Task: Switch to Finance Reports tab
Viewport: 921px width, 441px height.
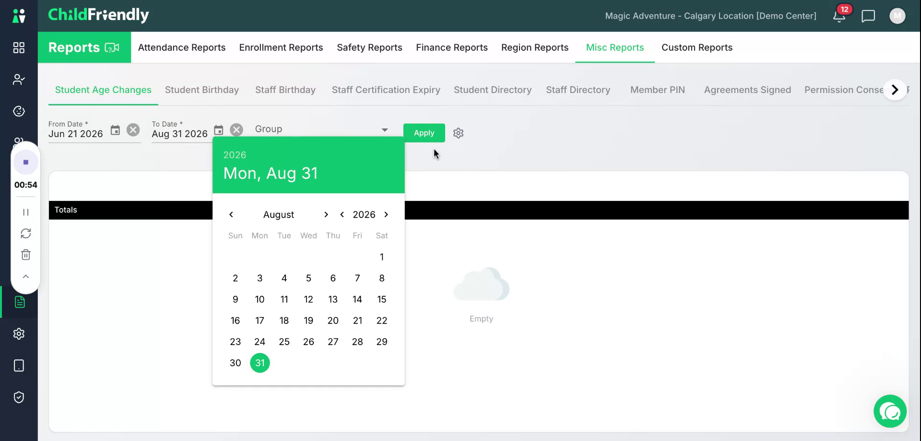Action: [451, 47]
